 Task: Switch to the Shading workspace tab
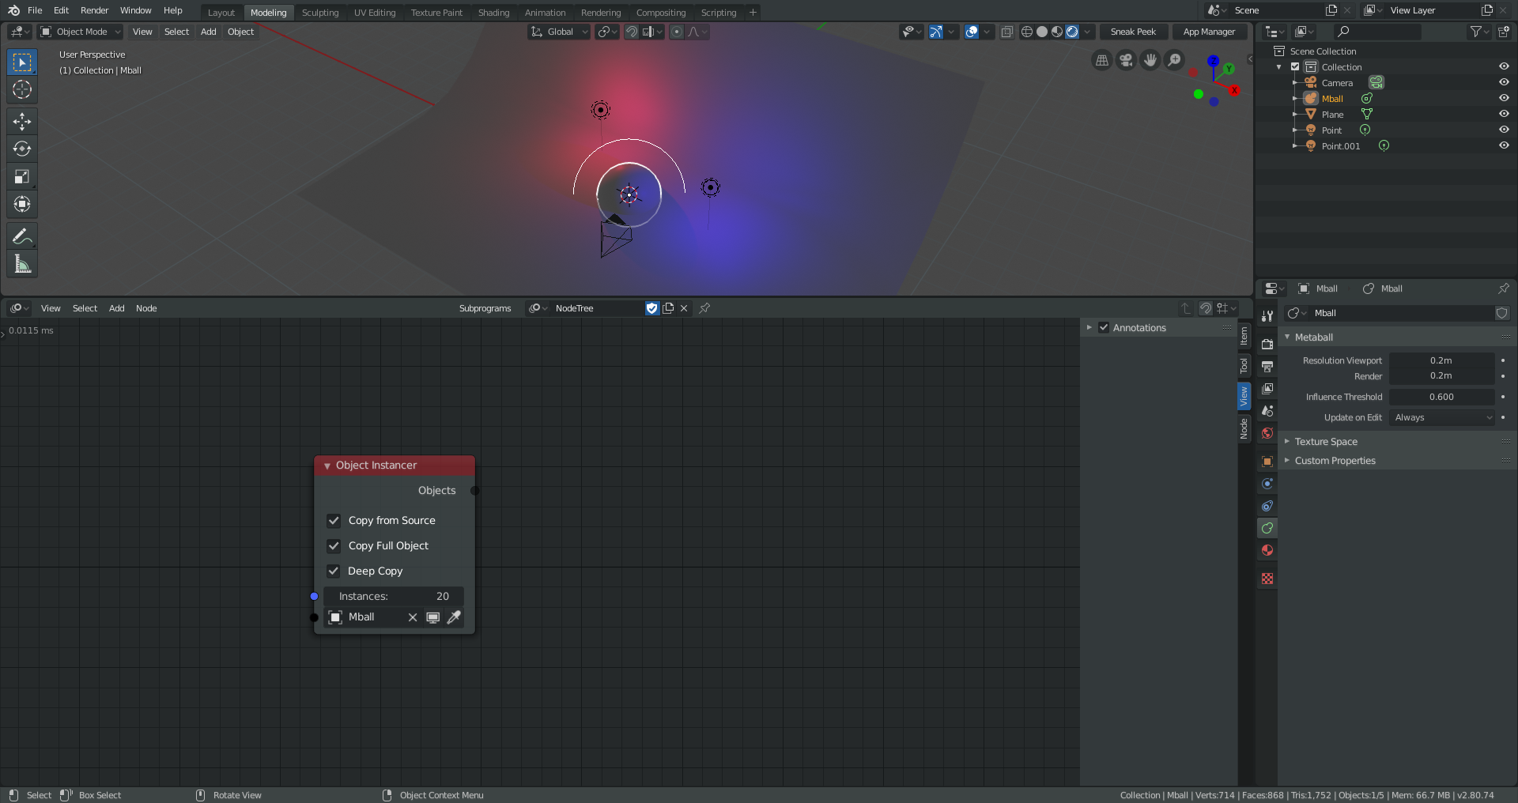point(493,12)
